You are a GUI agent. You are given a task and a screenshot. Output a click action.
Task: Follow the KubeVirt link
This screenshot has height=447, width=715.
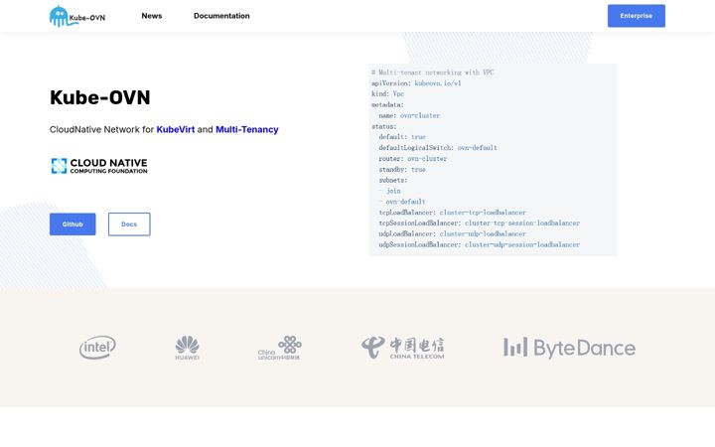point(176,129)
